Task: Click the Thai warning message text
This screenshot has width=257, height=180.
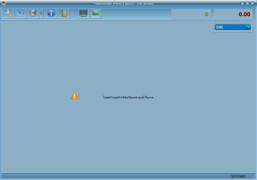Action: 128,97
